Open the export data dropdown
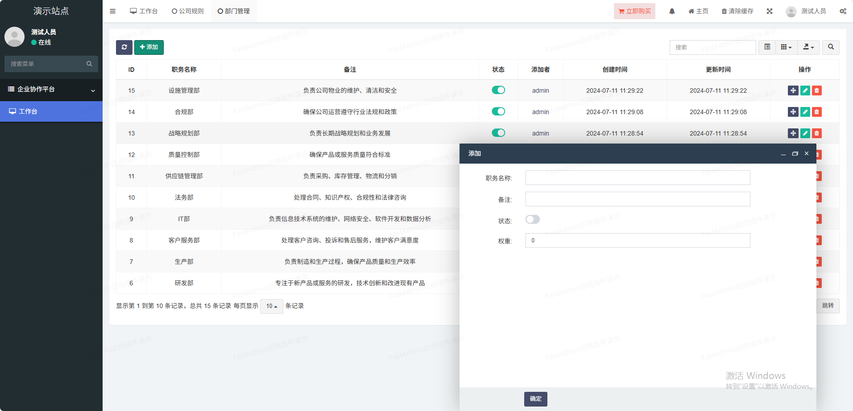Viewport: 853px width, 411px height. click(x=808, y=47)
